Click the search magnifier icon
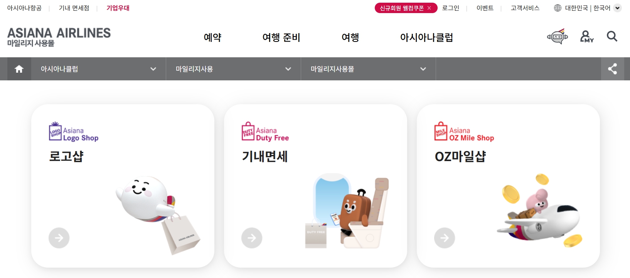 (612, 36)
